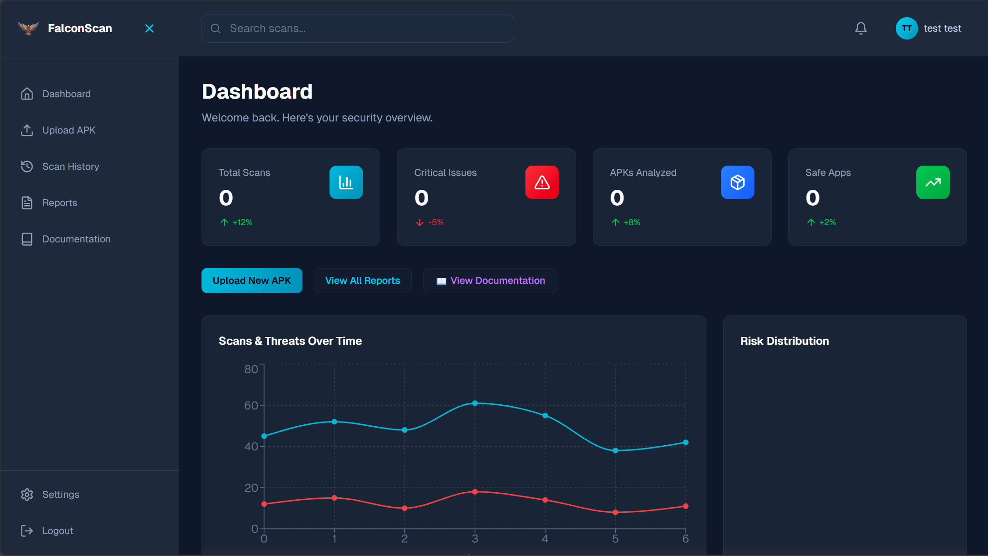The width and height of the screenshot is (988, 556).
Task: Click the FalconScan falcon logo
Action: point(28,28)
